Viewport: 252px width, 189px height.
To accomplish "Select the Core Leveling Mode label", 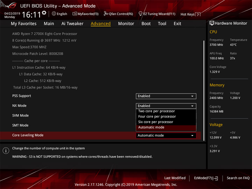I will tap(28, 135).
